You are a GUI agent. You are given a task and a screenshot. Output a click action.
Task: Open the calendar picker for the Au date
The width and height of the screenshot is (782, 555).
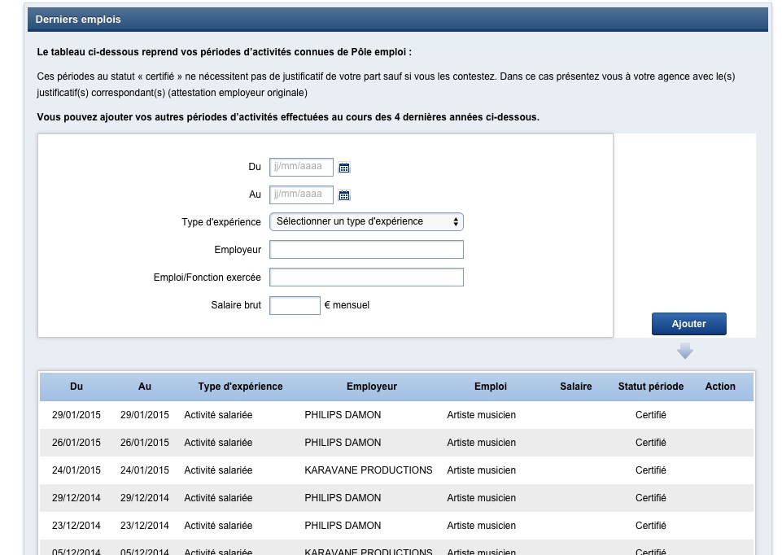click(x=344, y=195)
